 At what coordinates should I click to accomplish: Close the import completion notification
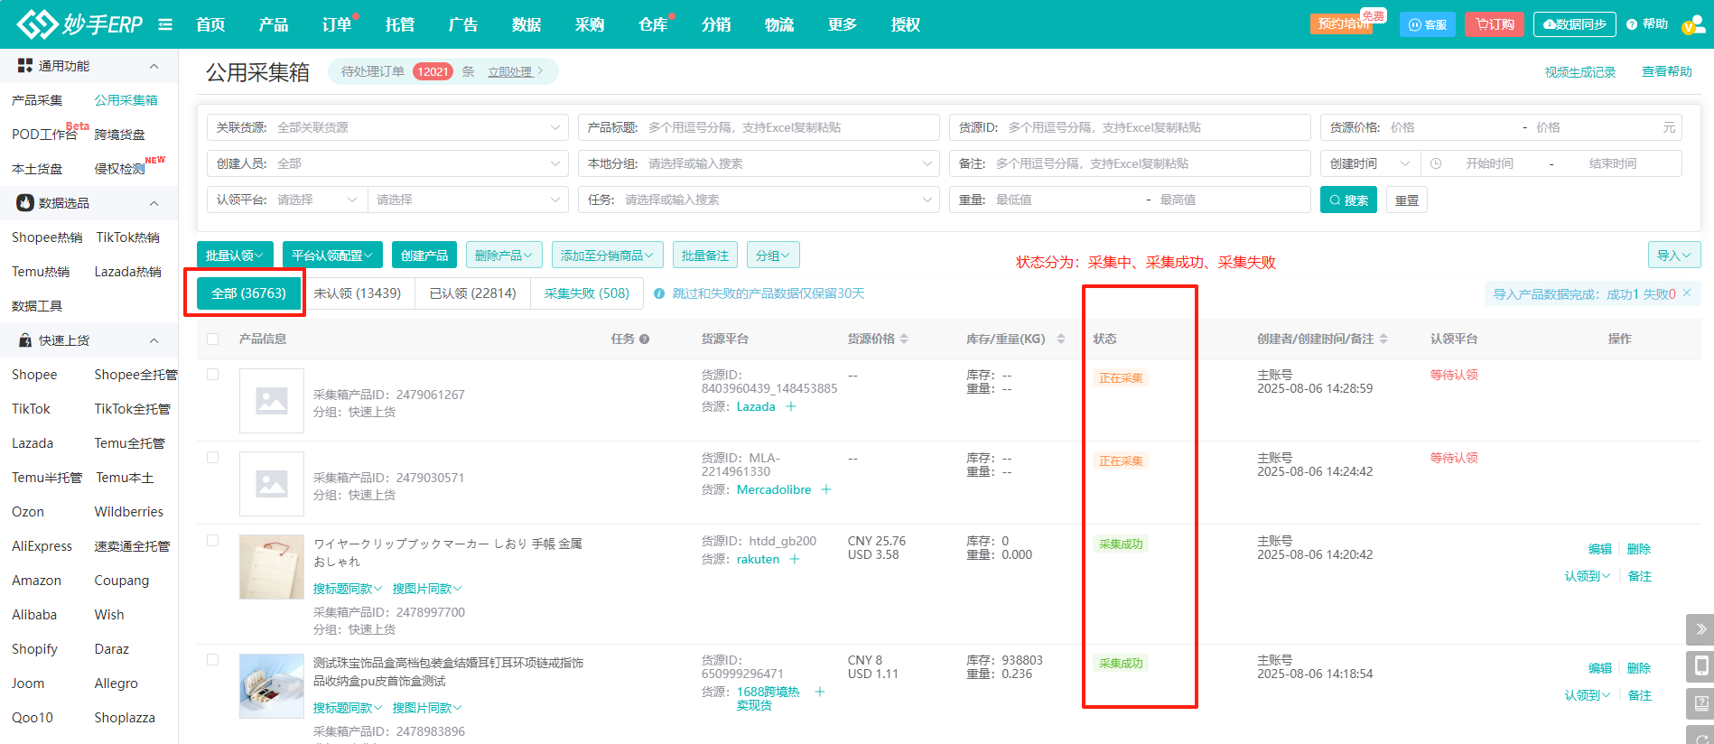click(1687, 293)
